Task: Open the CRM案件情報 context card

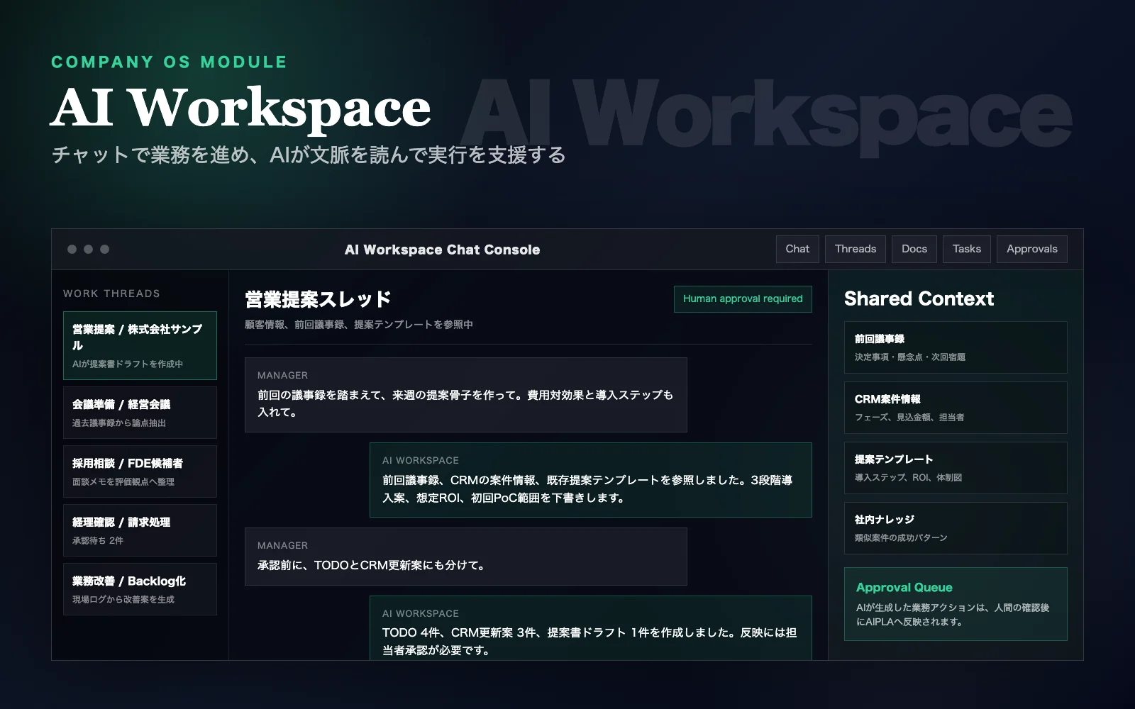Action: click(x=956, y=408)
